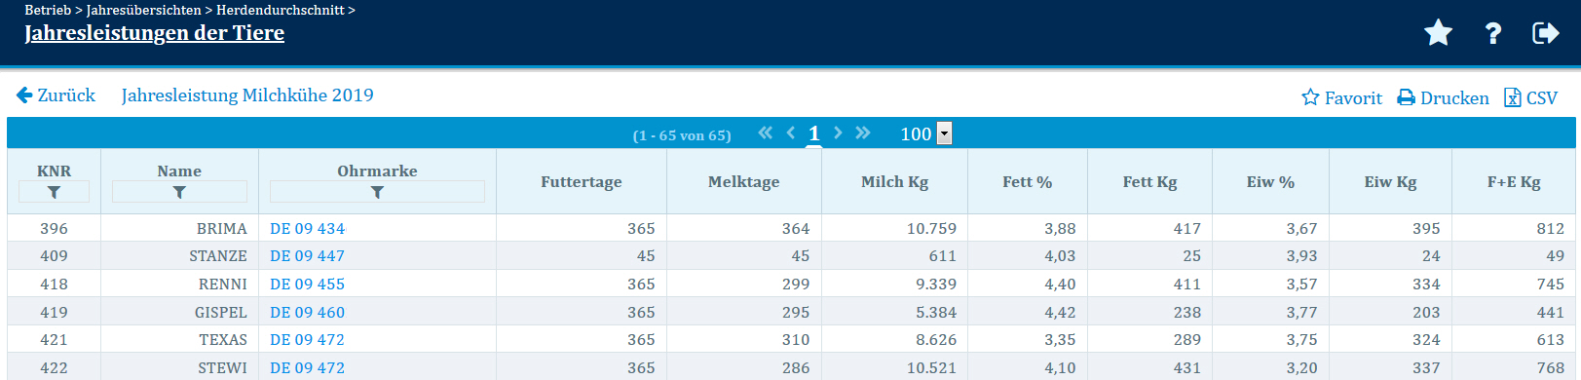Screen dimensions: 1581x380
Task: Select page 1 in pagination
Action: pyautogui.click(x=814, y=133)
